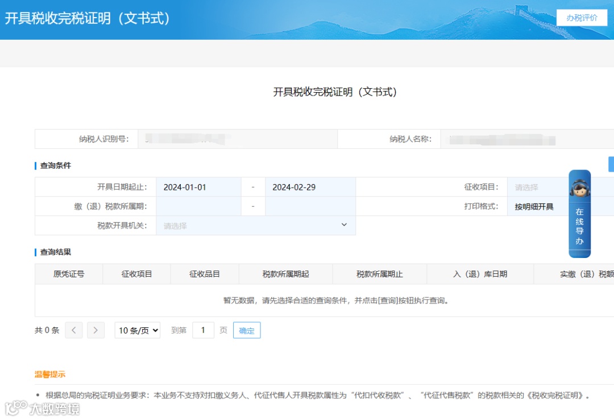
Task: Click the page number input box
Action: [203, 330]
